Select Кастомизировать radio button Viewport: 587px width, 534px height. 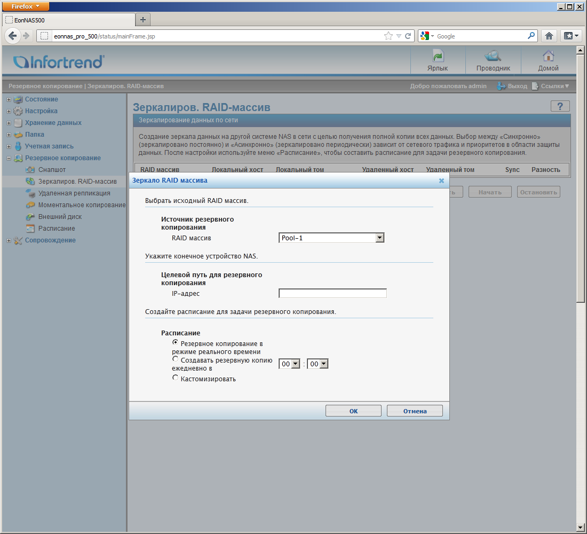[175, 378]
